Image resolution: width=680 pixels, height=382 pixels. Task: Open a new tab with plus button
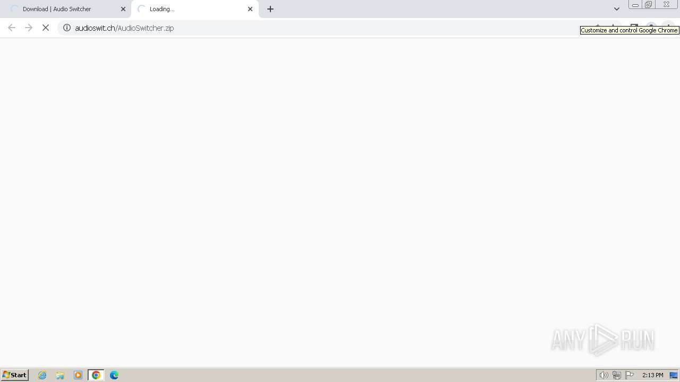point(270,9)
